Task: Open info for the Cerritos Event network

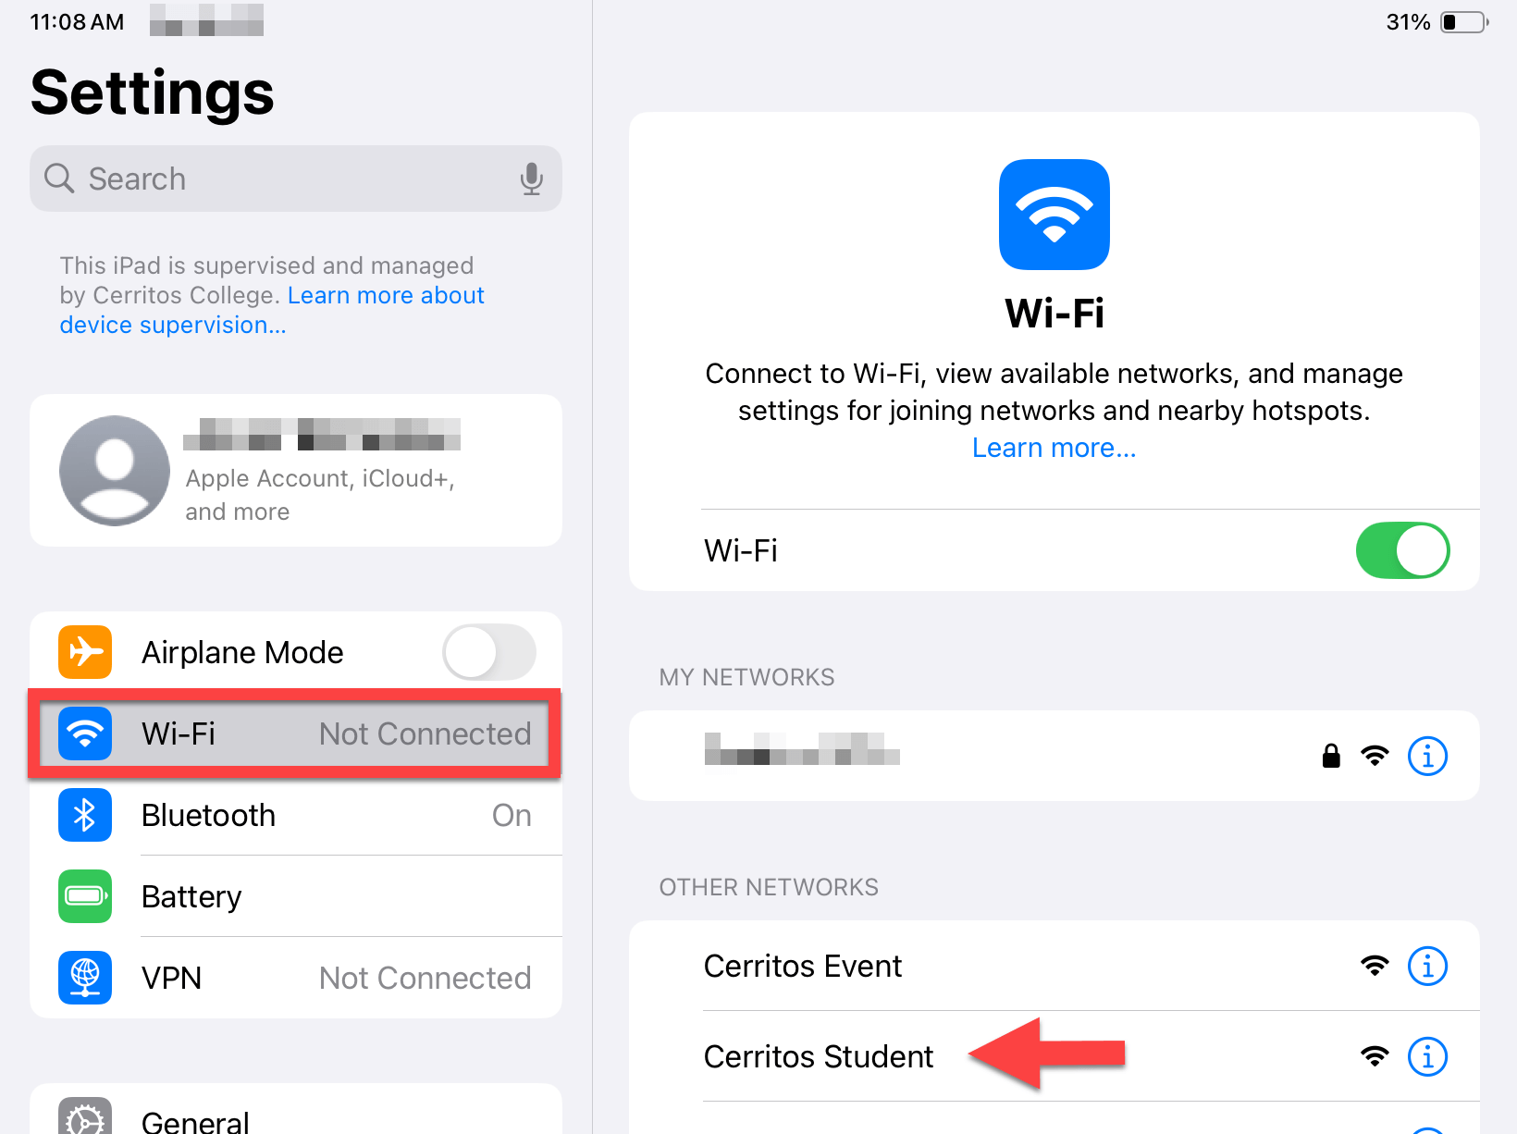Action: [1427, 966]
